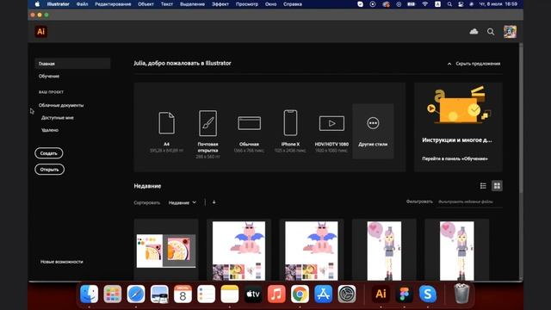Screen dimensions: 551x310
Task: Open the first girl illustration file
Action: [384, 250]
